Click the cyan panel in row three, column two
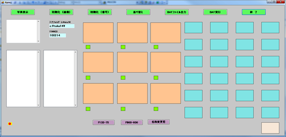 [219, 62]
